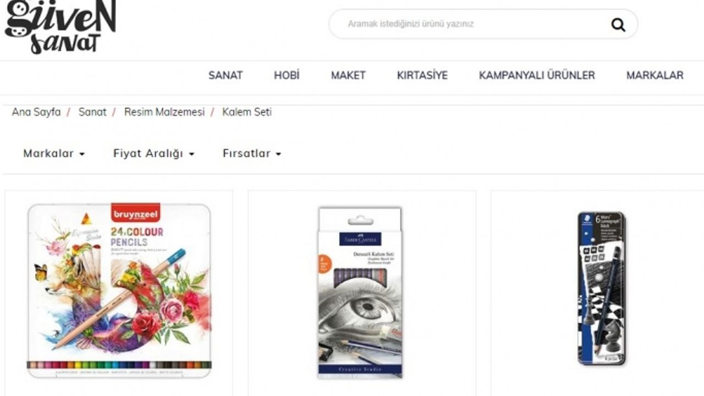This screenshot has width=704, height=396.
Task: Click the Sanat breadcrumb link
Action: (92, 112)
